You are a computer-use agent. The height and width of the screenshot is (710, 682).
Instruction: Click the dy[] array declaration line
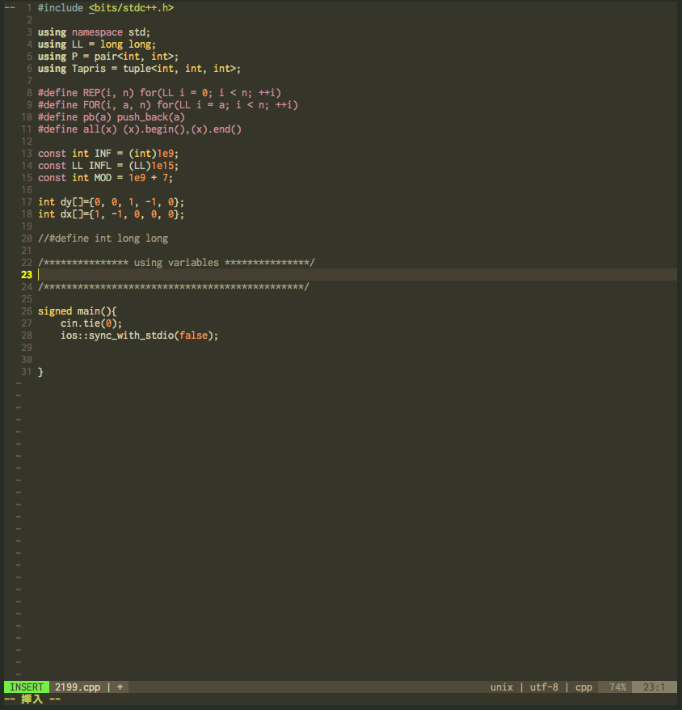click(111, 202)
